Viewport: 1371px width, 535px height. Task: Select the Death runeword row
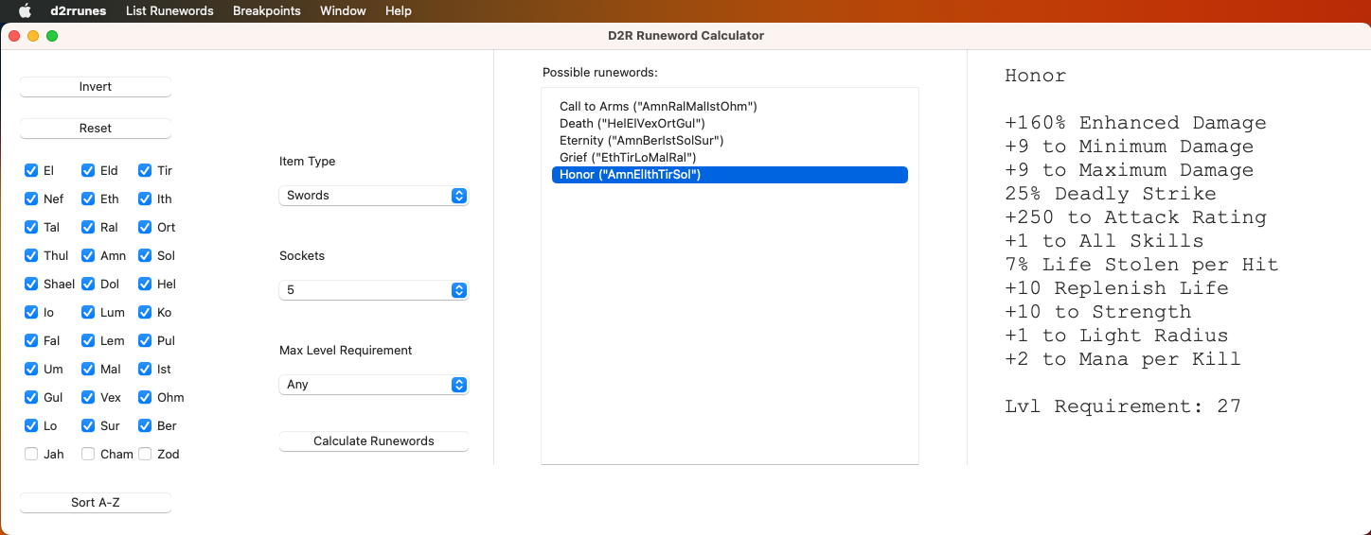click(x=730, y=124)
